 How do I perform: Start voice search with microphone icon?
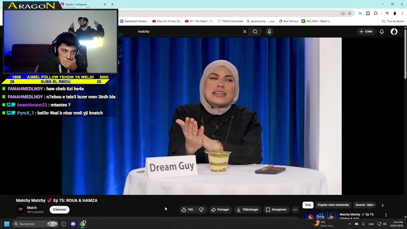click(x=269, y=31)
